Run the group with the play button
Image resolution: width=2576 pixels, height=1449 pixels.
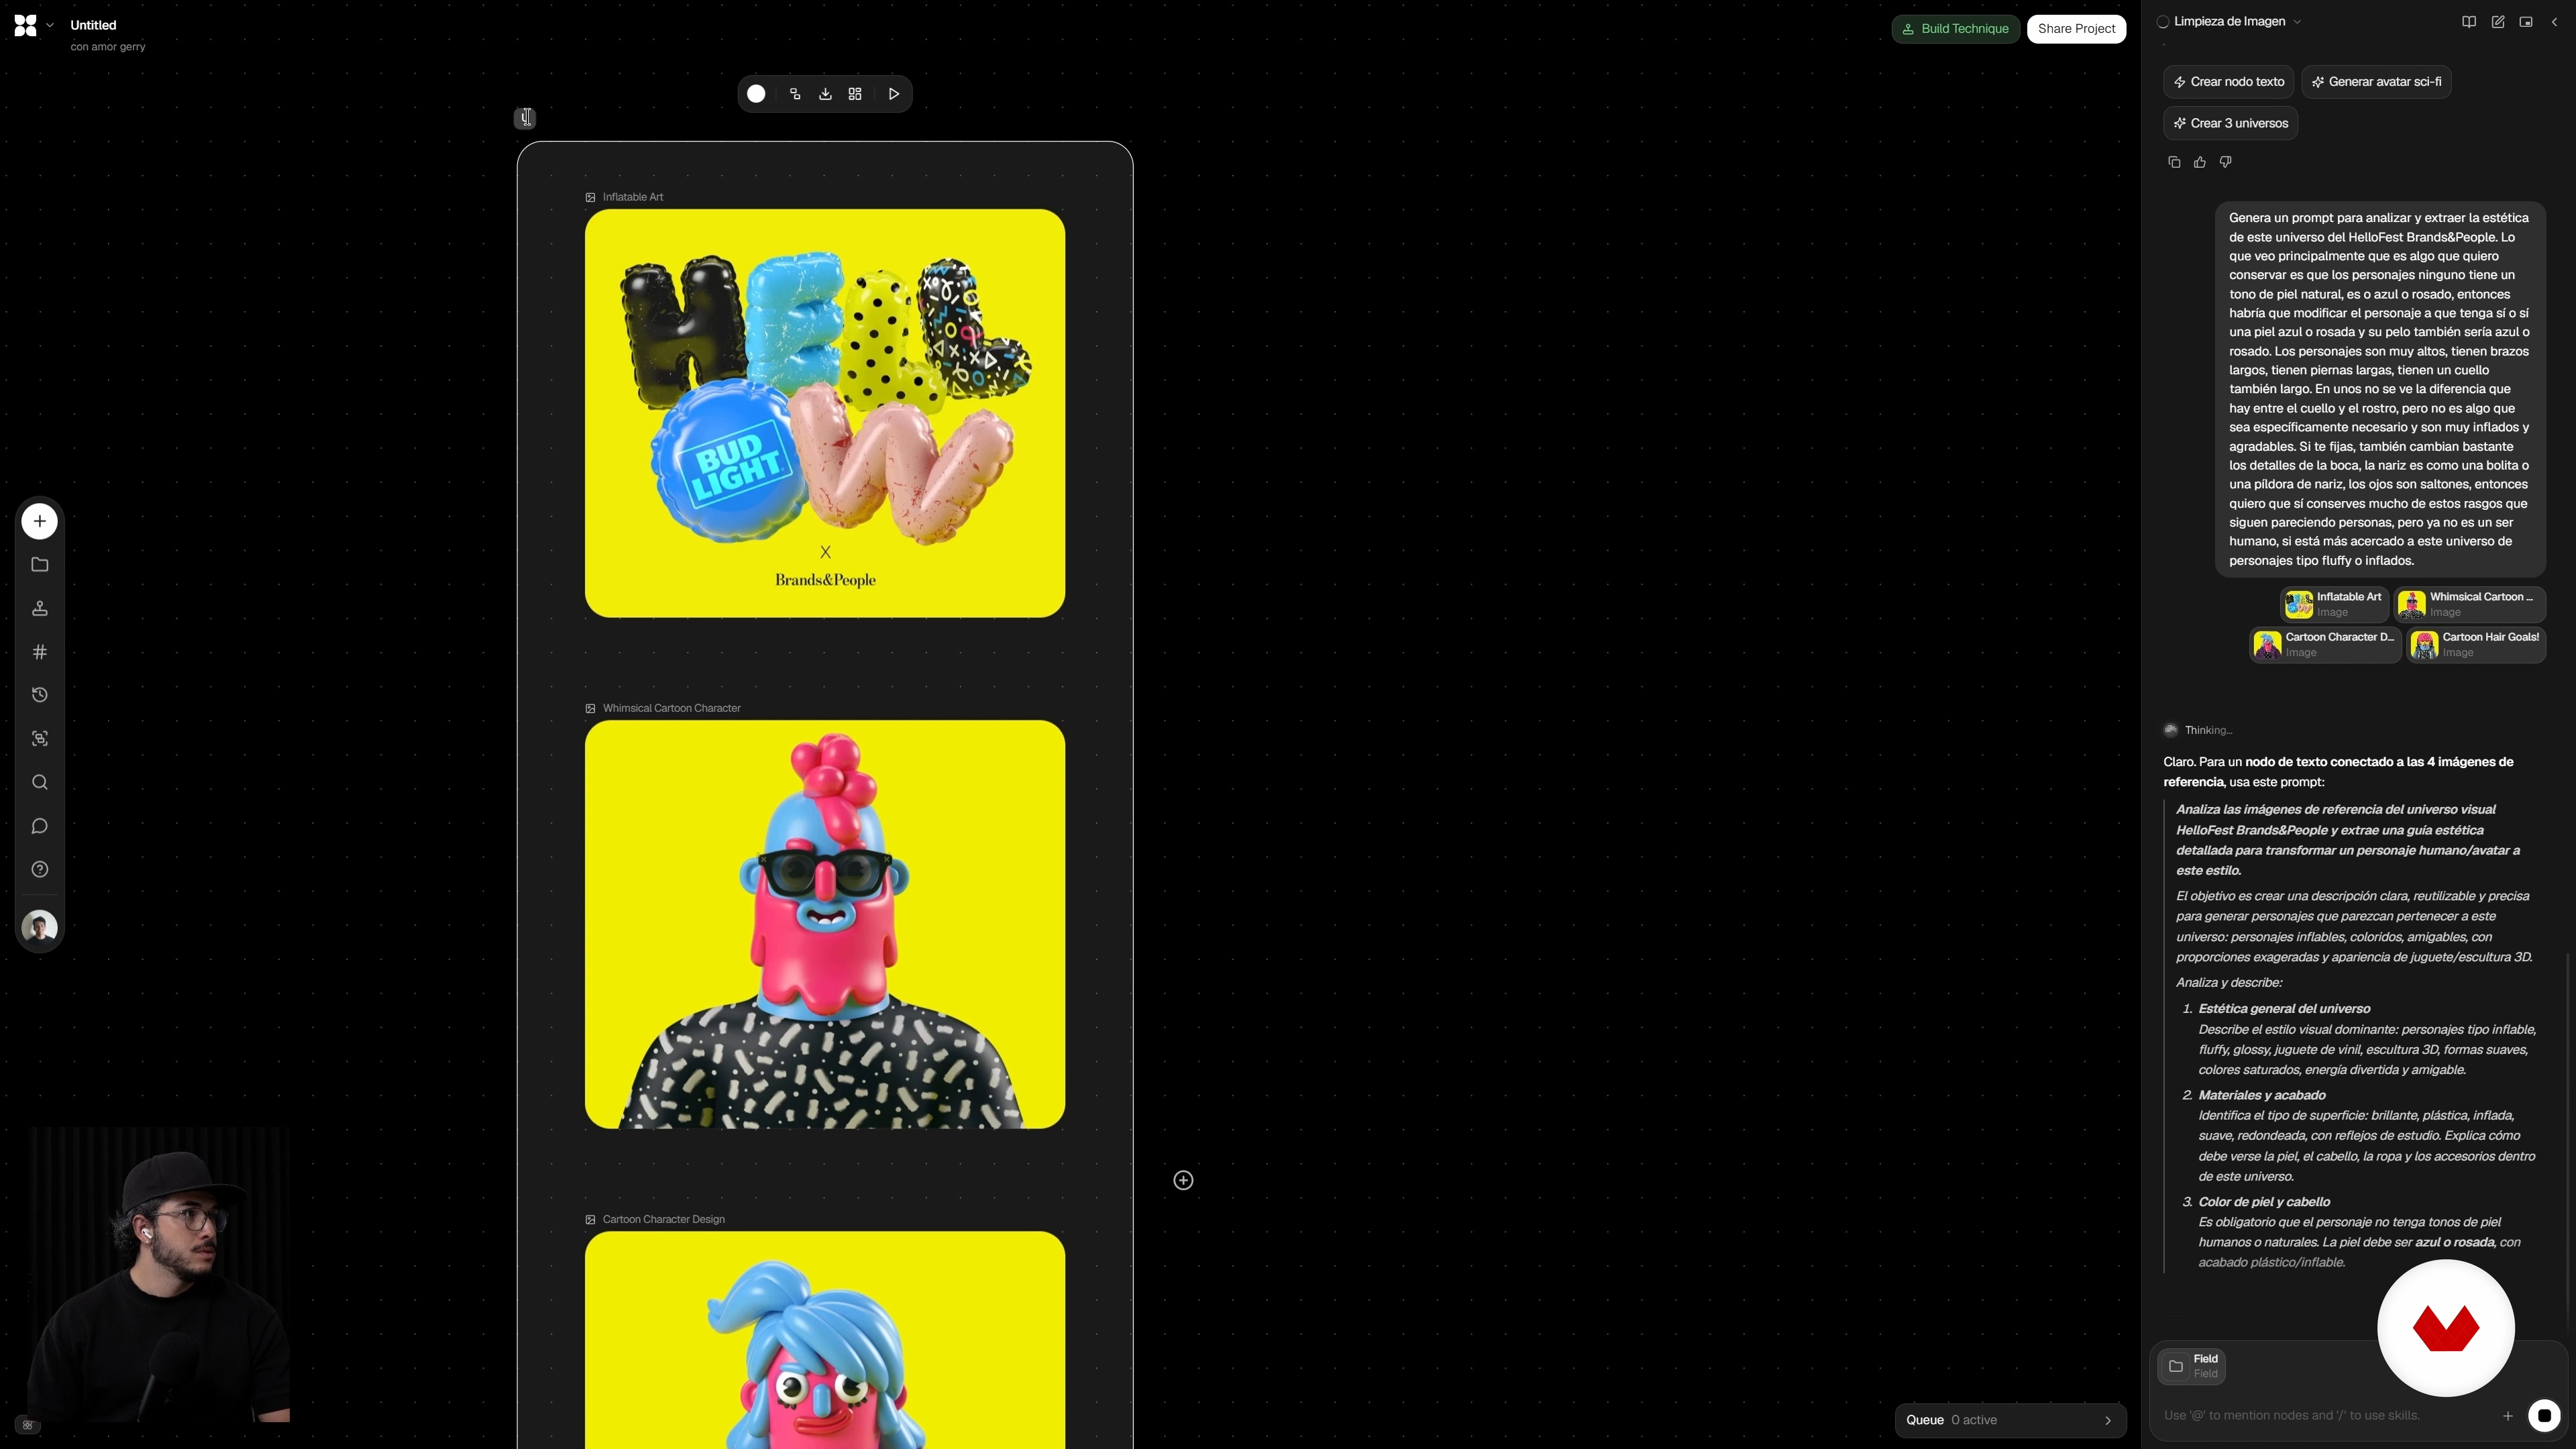pyautogui.click(x=894, y=94)
